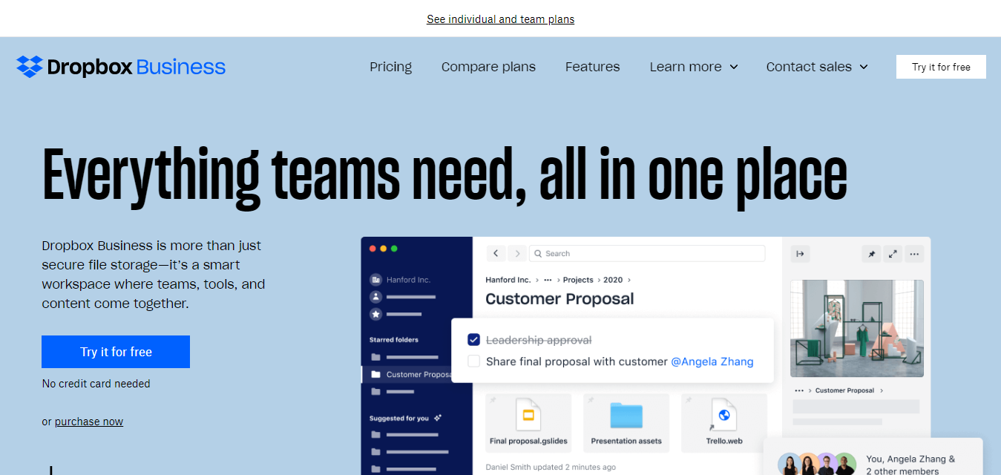Click the Final proposal.gslides file icon
Image resolution: width=1001 pixels, height=475 pixels.
point(528,415)
